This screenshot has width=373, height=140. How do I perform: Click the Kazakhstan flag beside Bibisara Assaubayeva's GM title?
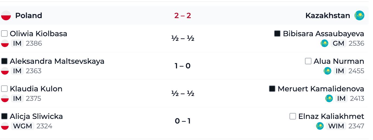click(324, 43)
